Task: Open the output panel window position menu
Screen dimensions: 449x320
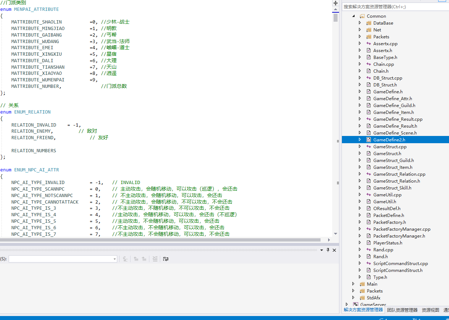Action: [322, 250]
